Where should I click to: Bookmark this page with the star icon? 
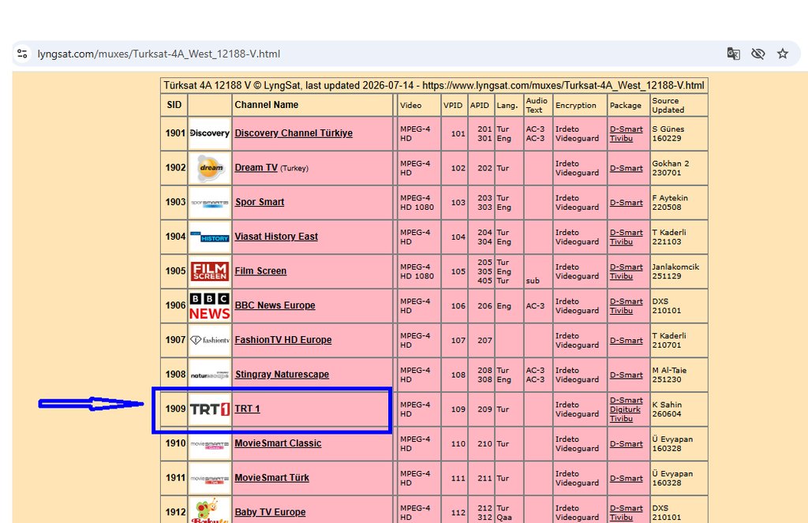coord(783,54)
